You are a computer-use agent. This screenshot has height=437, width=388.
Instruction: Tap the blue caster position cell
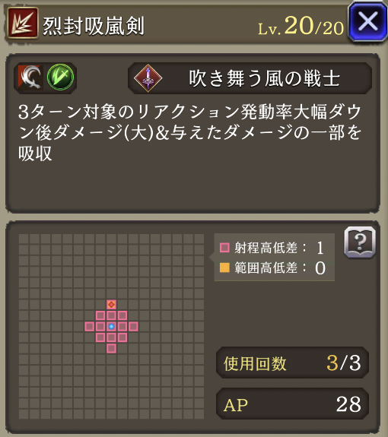pyautogui.click(x=111, y=326)
